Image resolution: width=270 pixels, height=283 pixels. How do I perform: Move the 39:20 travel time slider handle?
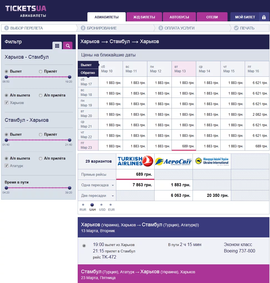pos(70,188)
